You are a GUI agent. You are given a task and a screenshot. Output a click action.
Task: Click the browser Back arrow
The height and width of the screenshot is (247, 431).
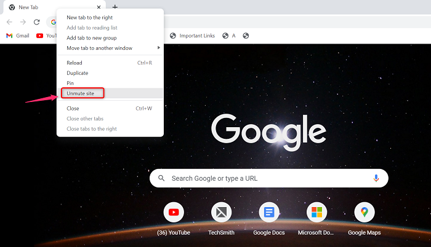[9, 22]
